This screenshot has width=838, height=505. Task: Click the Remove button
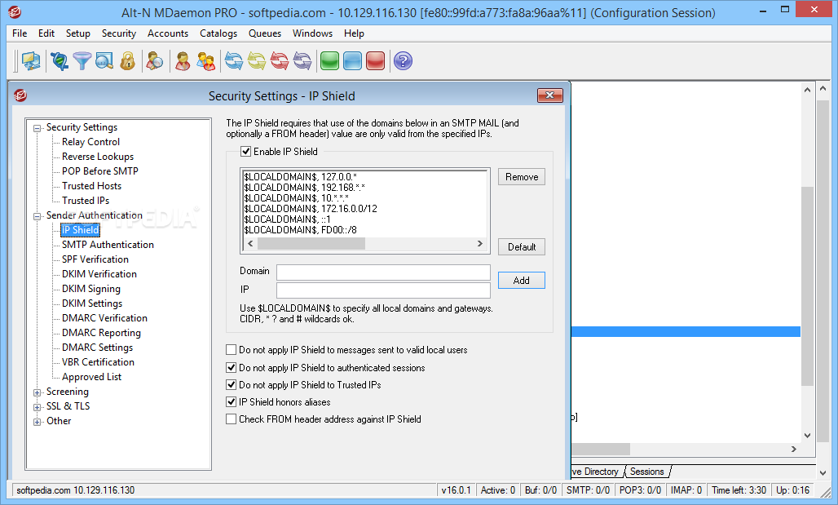pyautogui.click(x=522, y=176)
